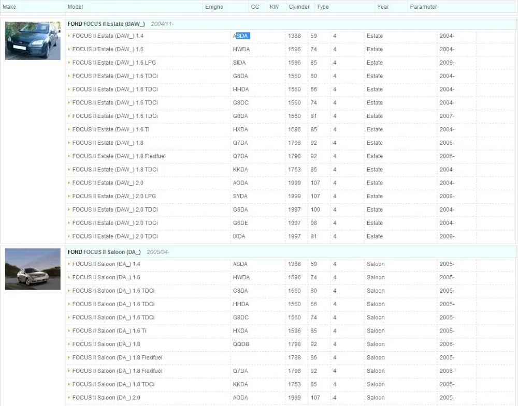This screenshot has width=518, height=406.
Task: Click arrow bullet beside Estate 1.8 row with Q7DA 2006-
Action: tap(69, 143)
